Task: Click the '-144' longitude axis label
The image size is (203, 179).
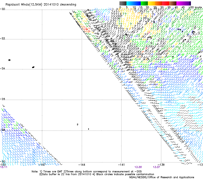Action: tap(82, 165)
